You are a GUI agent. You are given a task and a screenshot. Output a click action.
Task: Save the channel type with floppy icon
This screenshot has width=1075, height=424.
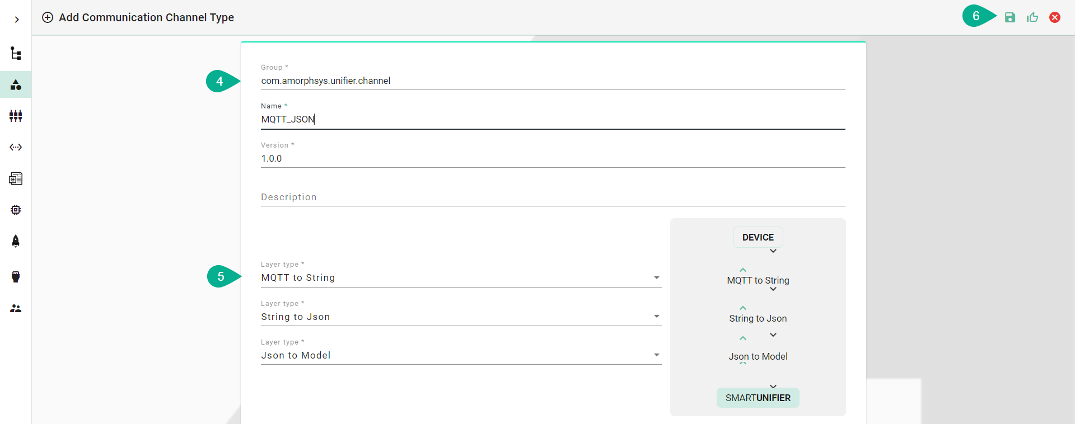click(x=1010, y=17)
